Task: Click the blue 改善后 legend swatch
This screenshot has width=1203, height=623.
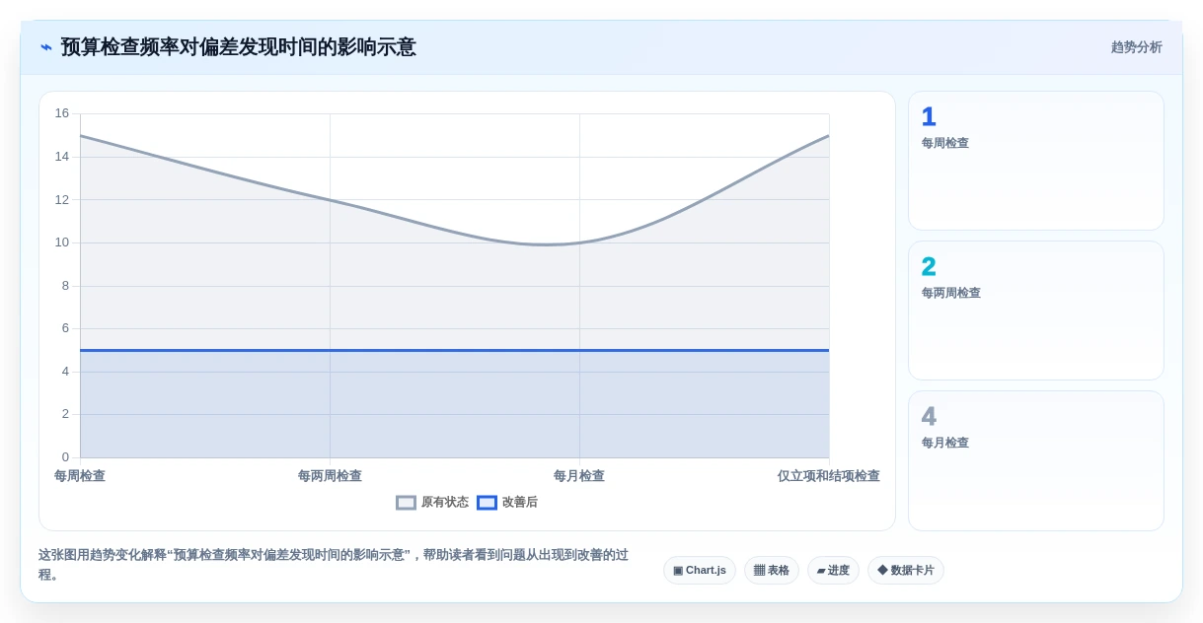Action: pyautogui.click(x=487, y=503)
